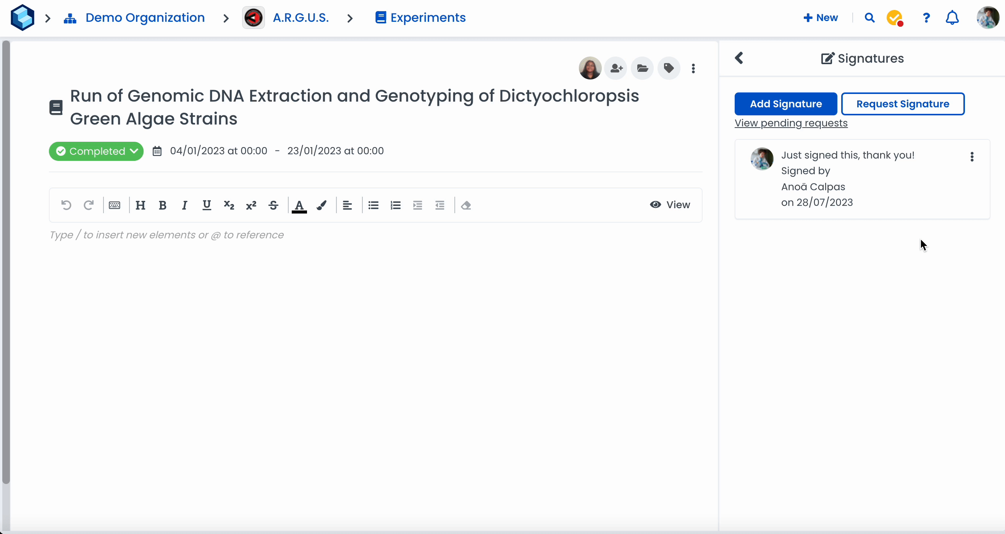Image resolution: width=1005 pixels, height=534 pixels.
Task: Click the Heading format icon
Action: (x=141, y=206)
